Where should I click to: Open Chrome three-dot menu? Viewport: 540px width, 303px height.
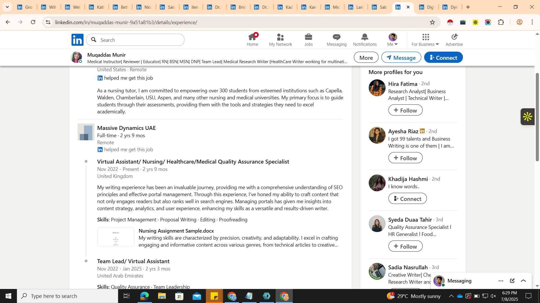pyautogui.click(x=532, y=22)
